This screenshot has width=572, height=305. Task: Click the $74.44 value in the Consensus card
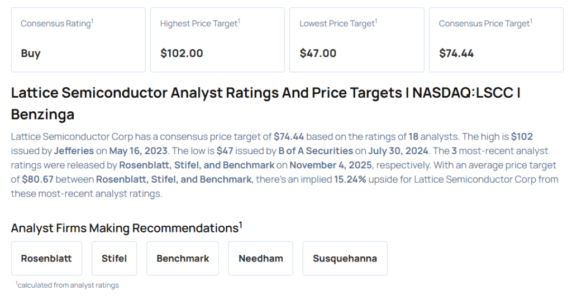[x=456, y=54]
